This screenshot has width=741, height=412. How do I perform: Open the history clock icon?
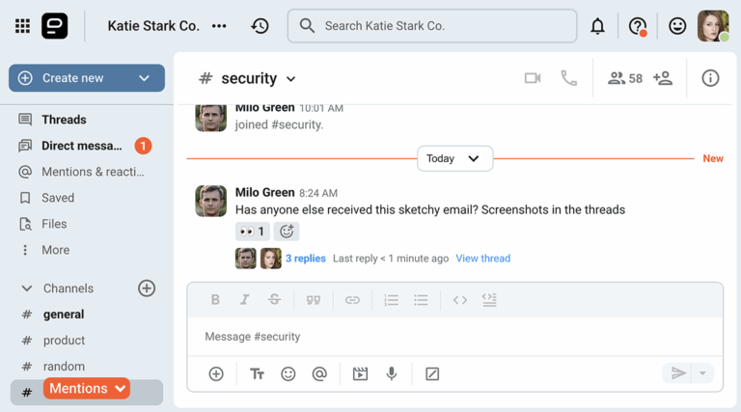click(260, 26)
